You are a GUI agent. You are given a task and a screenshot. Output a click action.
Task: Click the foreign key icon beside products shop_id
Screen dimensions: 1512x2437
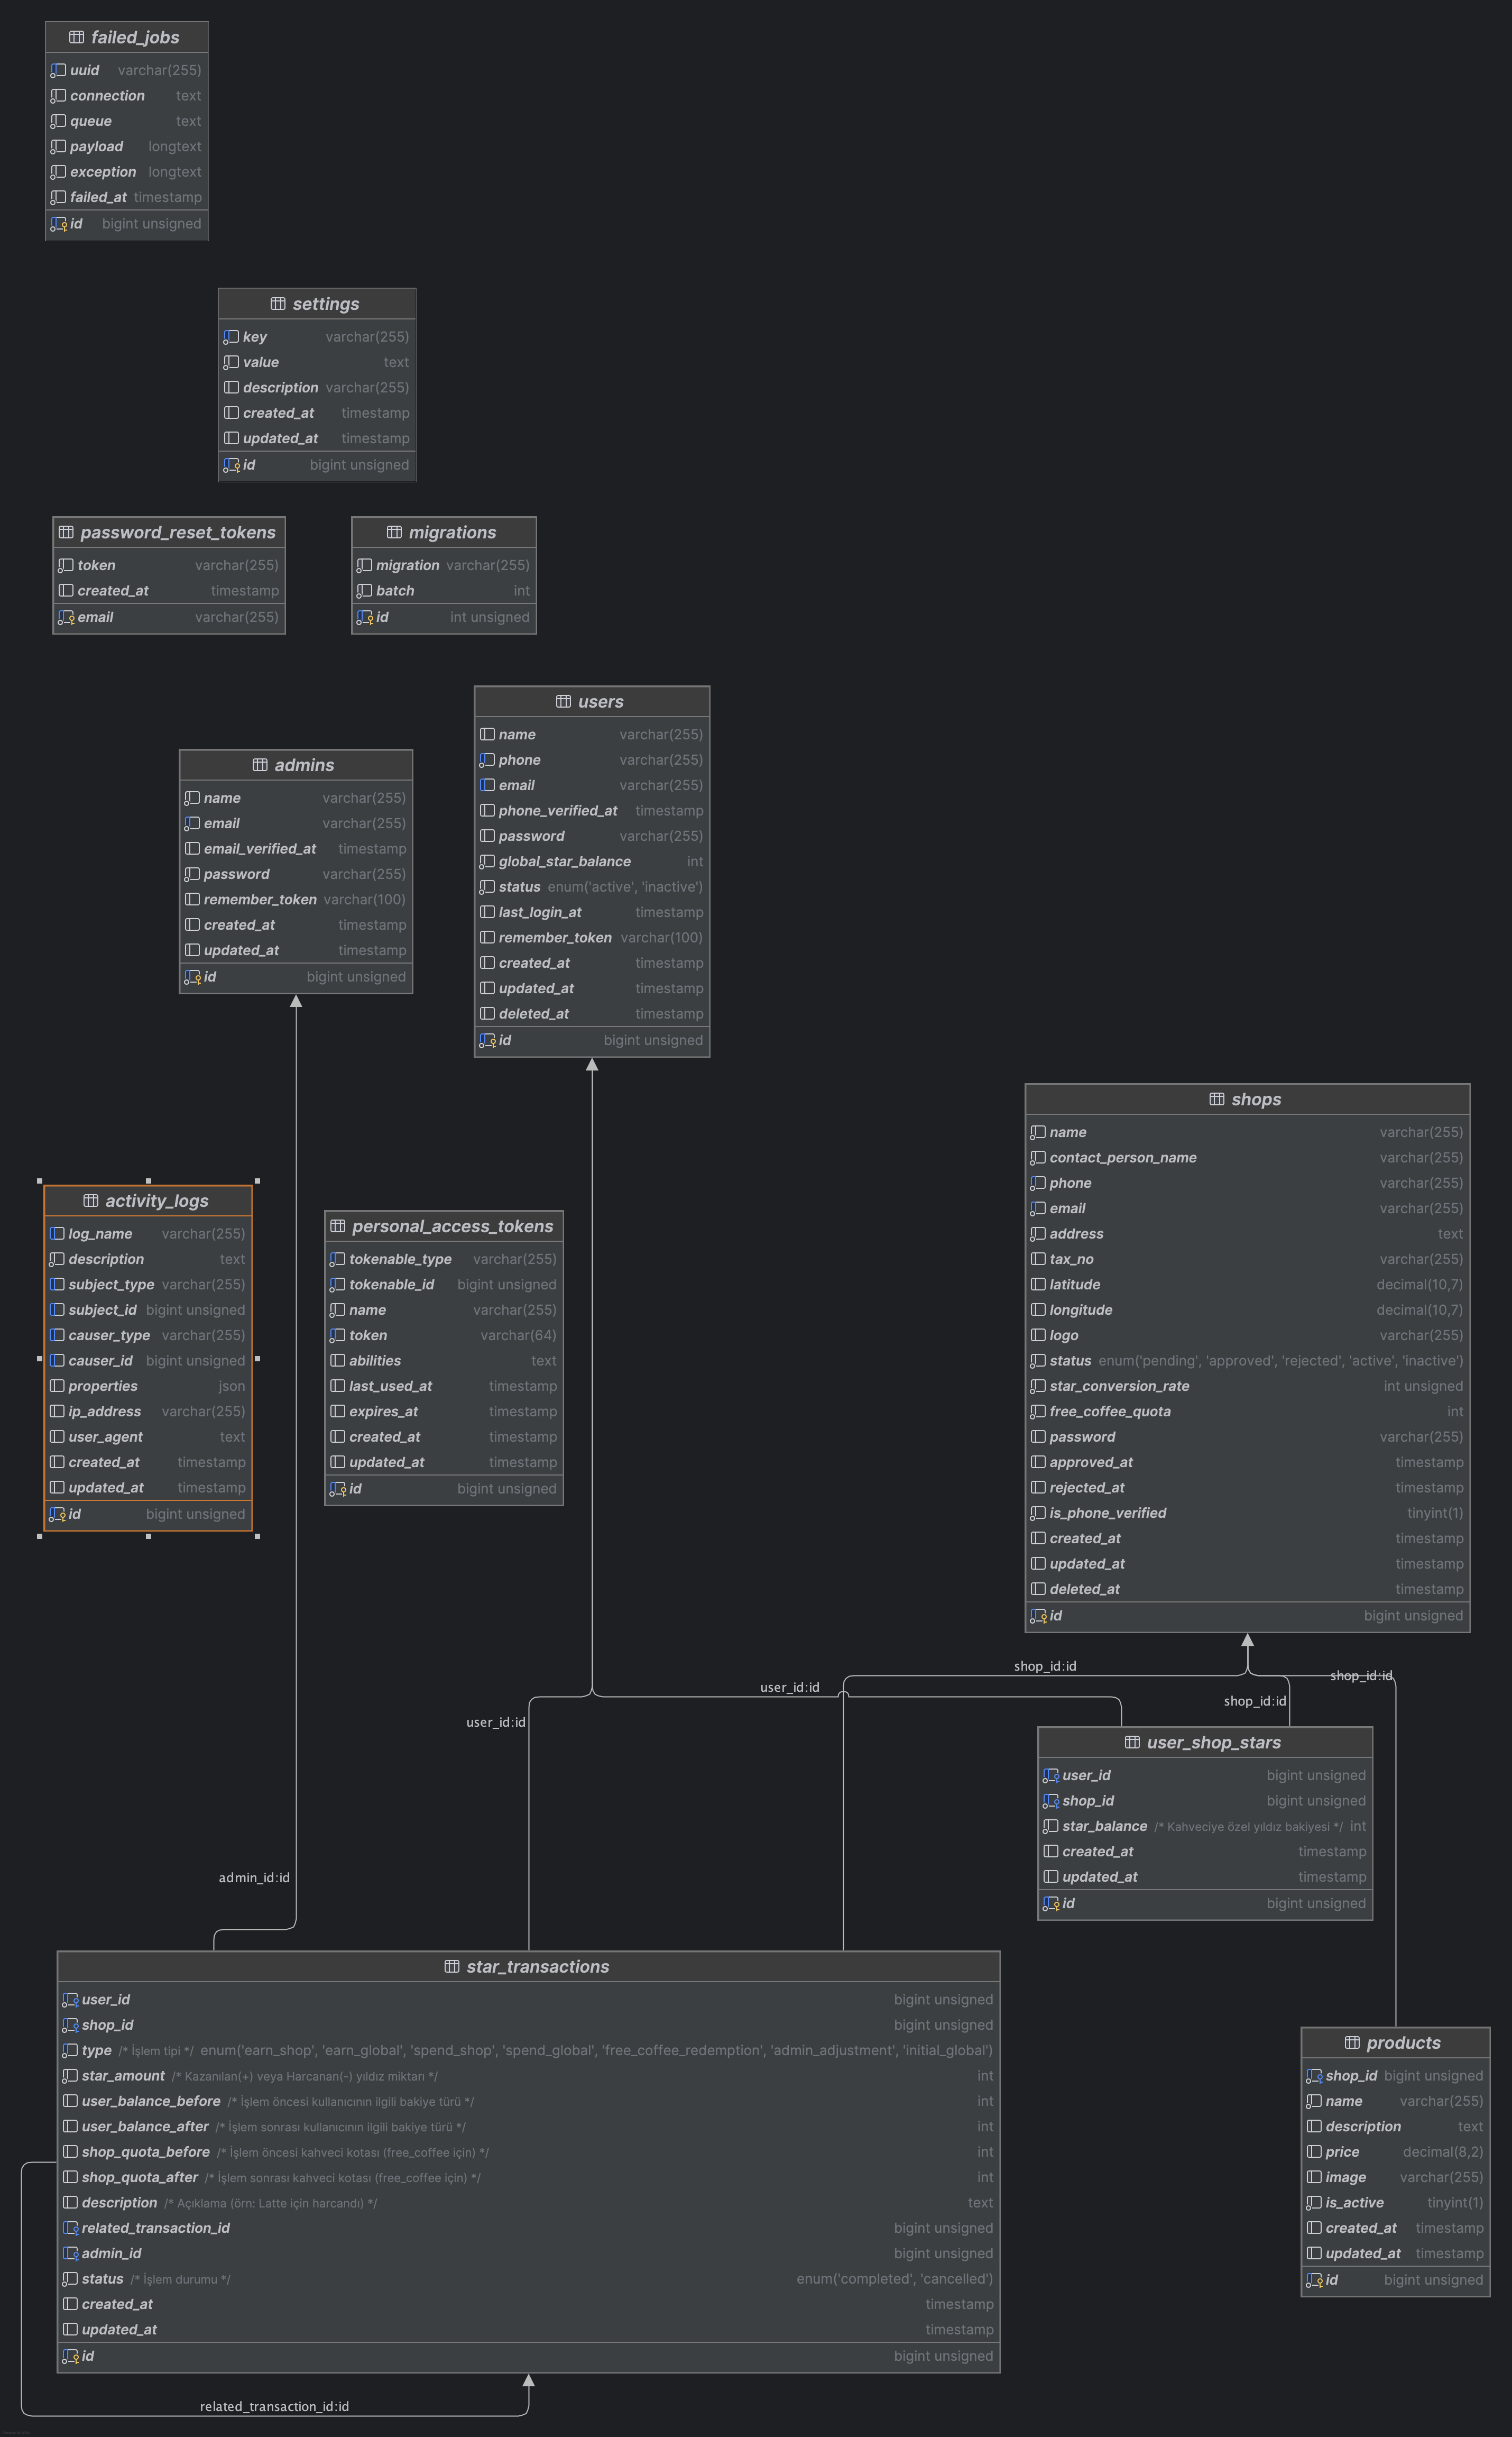coord(1314,2076)
